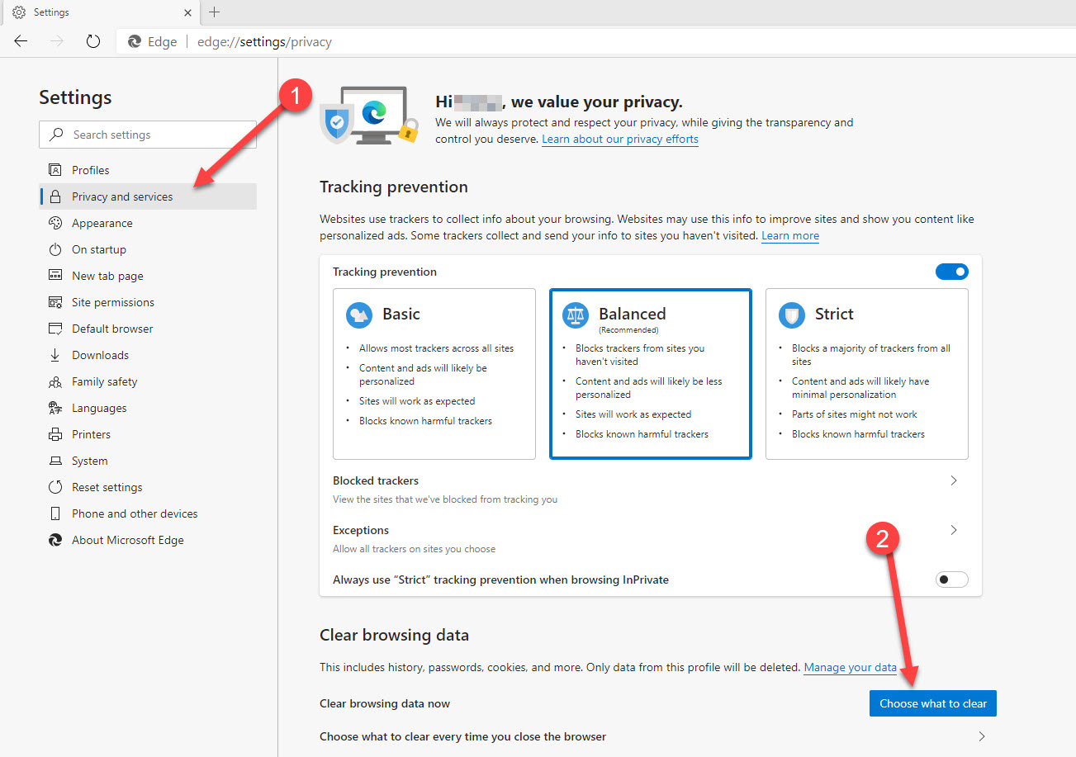
Task: Turn off the Tracking prevention toggle
Action: pyautogui.click(x=952, y=272)
